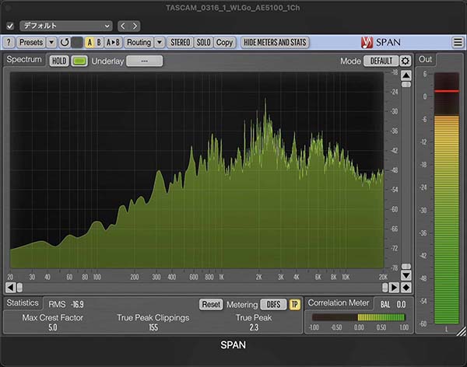Select the Spectrum tab
The width and height of the screenshot is (467, 367).
(x=24, y=60)
